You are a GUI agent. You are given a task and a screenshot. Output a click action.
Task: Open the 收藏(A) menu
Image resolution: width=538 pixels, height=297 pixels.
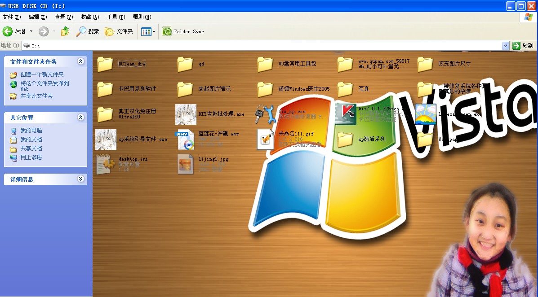[90, 17]
